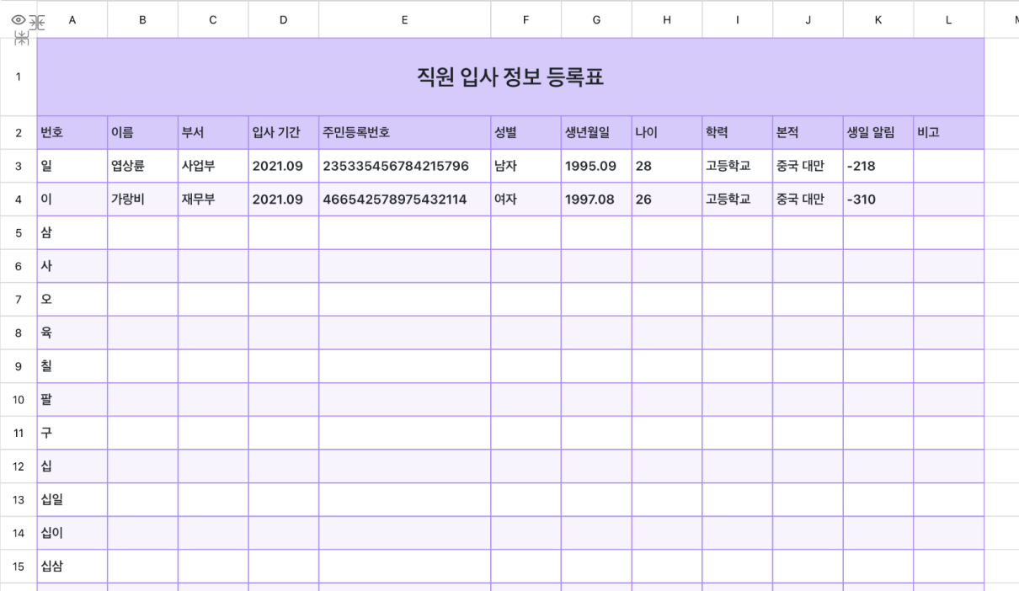Screen dimensions: 1019x591
Task: Select birthday alert value -218
Action: (878, 166)
